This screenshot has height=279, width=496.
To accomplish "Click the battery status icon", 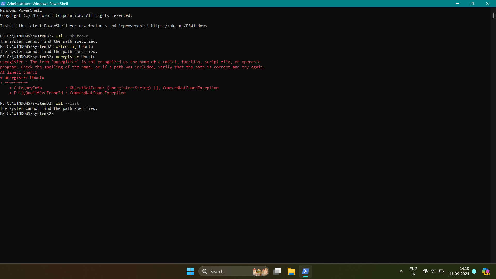I will [441, 271].
